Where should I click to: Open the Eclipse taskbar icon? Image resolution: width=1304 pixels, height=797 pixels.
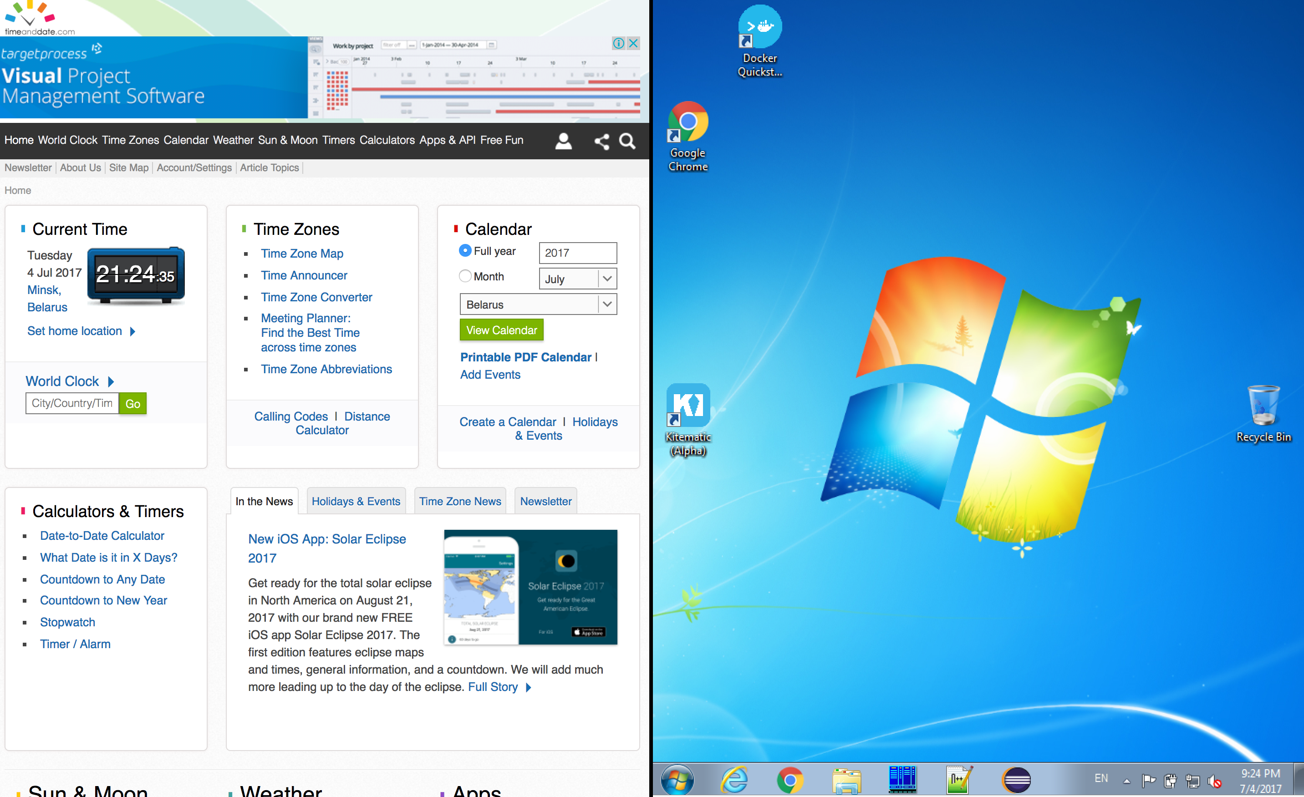point(1017,780)
